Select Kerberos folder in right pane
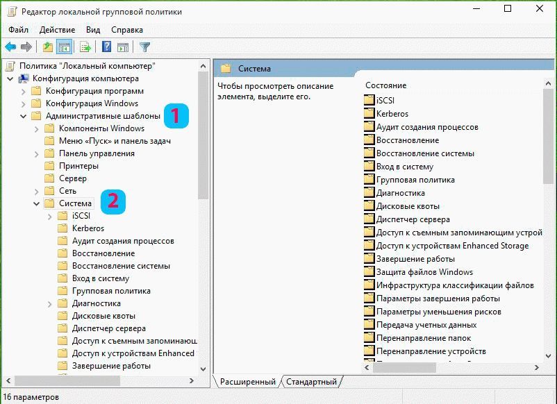 click(392, 114)
